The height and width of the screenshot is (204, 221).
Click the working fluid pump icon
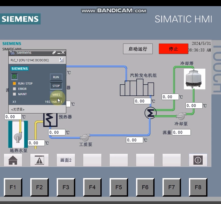click(x=85, y=137)
